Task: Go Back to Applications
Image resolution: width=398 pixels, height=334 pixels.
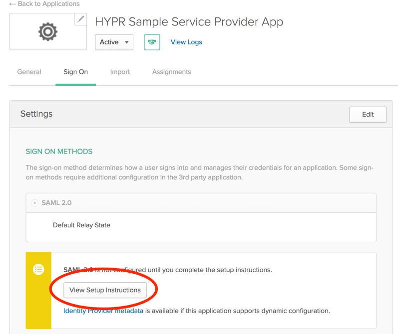Action: [44, 4]
